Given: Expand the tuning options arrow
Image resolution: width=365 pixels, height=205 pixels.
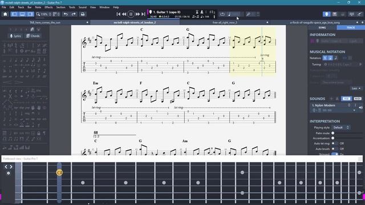Looking at the screenshot, I should coord(360,64).
